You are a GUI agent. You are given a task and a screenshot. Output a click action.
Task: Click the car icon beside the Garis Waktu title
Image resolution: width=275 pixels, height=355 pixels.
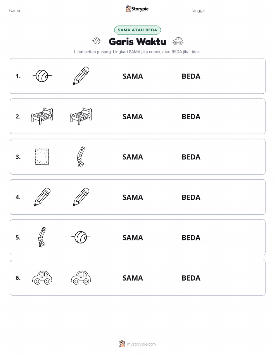coord(178,41)
